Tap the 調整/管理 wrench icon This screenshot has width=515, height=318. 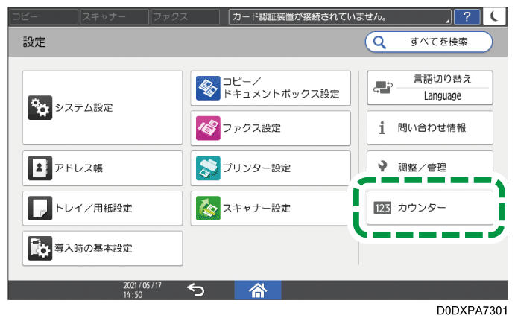(382, 166)
